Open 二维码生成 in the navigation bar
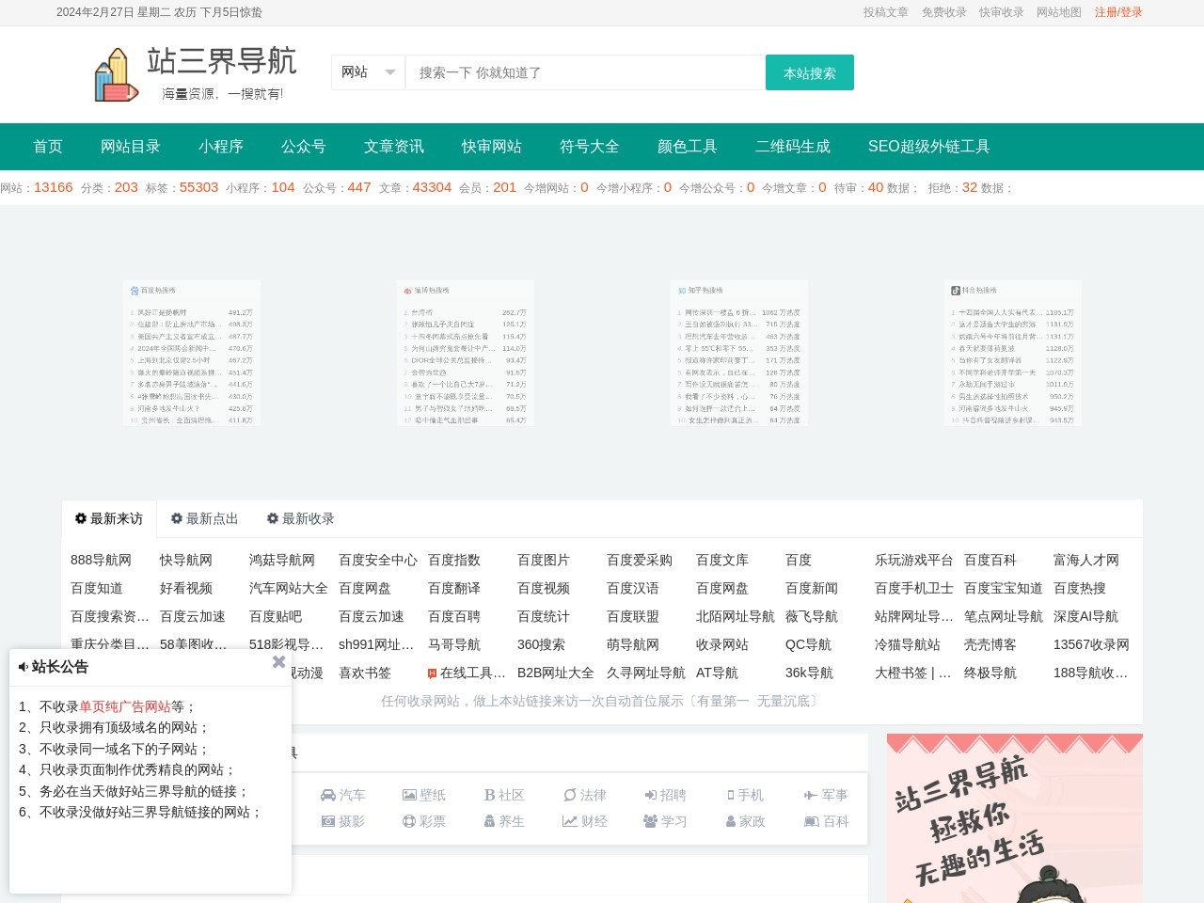This screenshot has width=1204, height=903. click(792, 146)
